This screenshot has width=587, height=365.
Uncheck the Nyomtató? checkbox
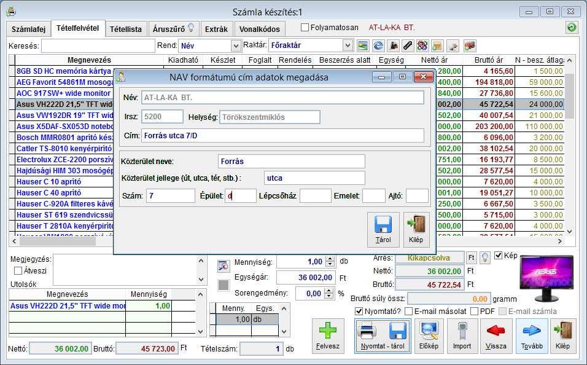click(x=359, y=311)
